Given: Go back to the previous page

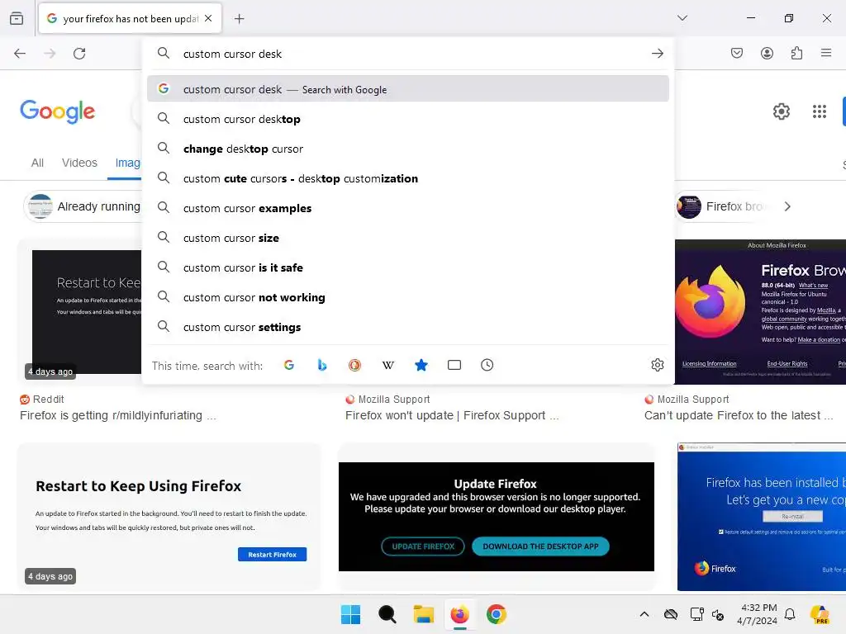Looking at the screenshot, I should point(20,54).
